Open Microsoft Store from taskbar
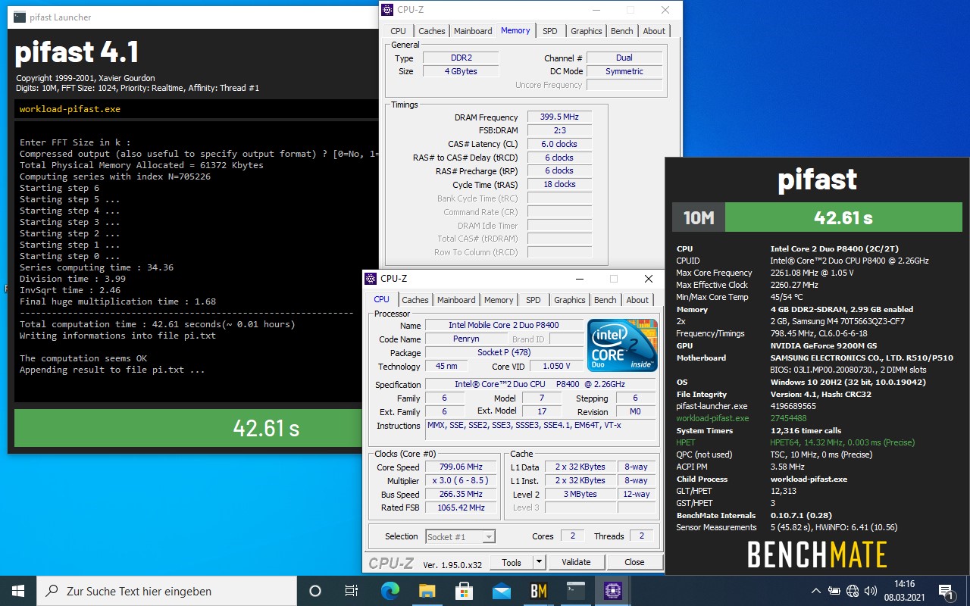 [x=465, y=591]
